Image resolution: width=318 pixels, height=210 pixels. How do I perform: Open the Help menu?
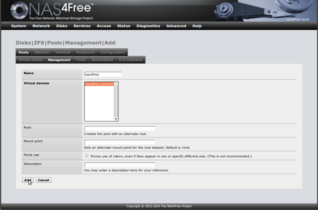click(x=197, y=26)
